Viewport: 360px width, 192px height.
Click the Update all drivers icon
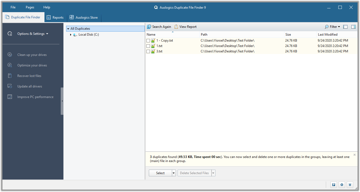click(10, 86)
